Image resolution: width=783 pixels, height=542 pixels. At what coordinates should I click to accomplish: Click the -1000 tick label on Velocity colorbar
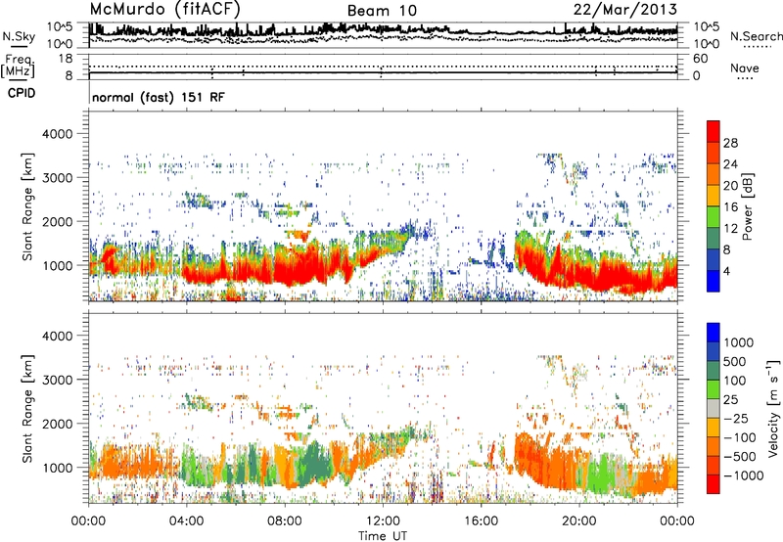click(x=744, y=475)
